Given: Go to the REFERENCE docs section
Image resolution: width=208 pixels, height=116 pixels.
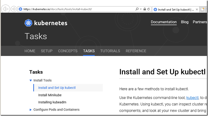Looking at the screenshot, I should (136, 51).
